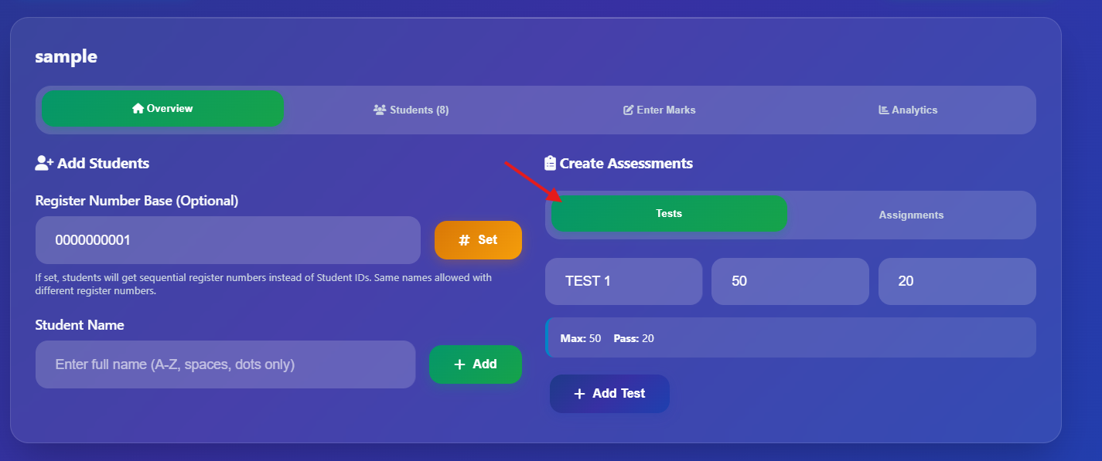
Task: Keep Tests selected in the assessment switcher
Action: [668, 213]
